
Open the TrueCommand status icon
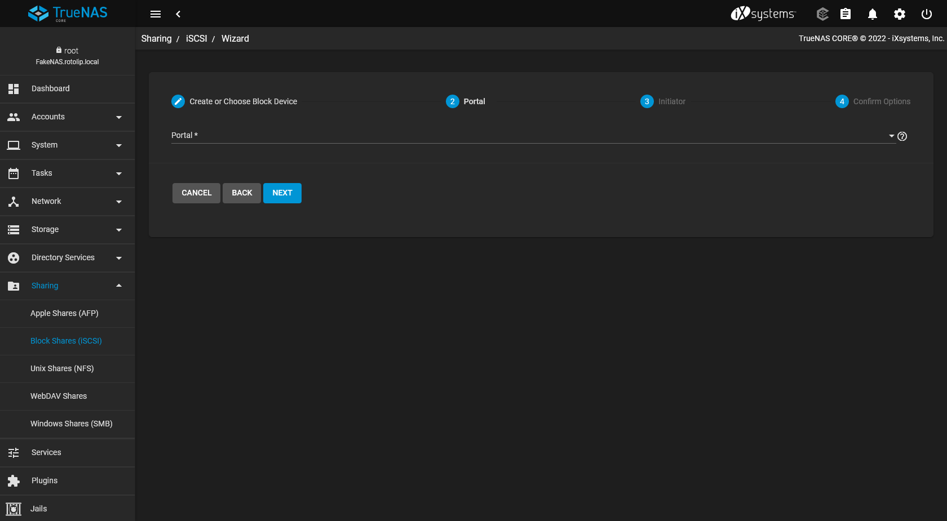822,14
